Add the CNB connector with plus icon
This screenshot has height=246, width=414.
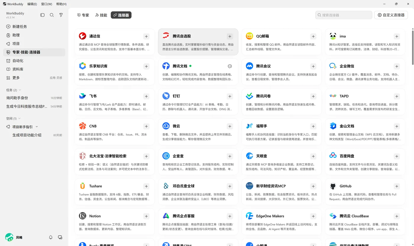146,126
